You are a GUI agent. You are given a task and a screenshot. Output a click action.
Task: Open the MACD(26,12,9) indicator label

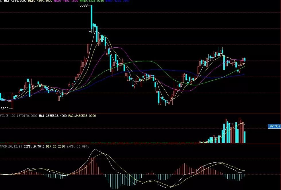[11, 146]
